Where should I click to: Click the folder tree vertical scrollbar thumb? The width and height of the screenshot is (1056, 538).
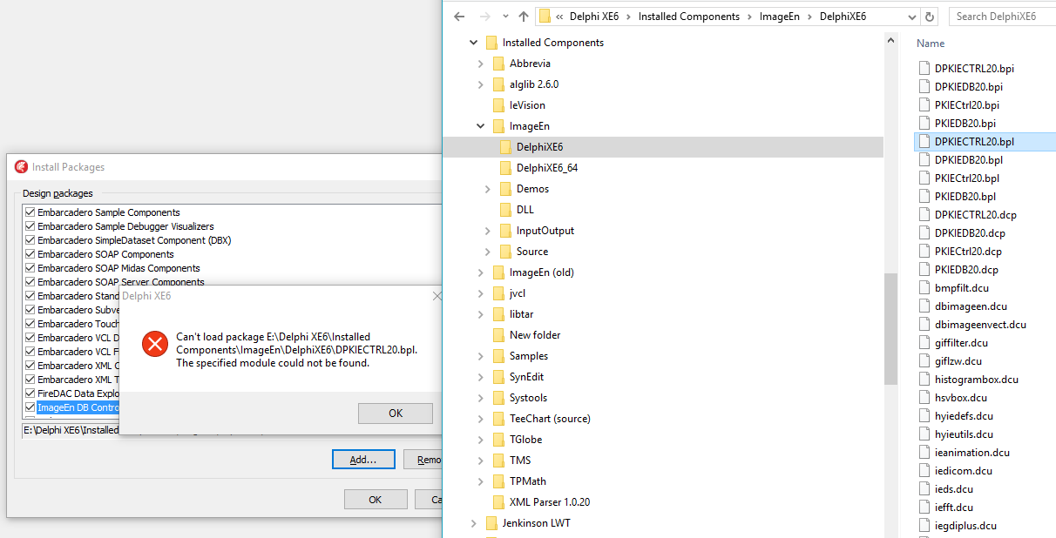coord(890,328)
